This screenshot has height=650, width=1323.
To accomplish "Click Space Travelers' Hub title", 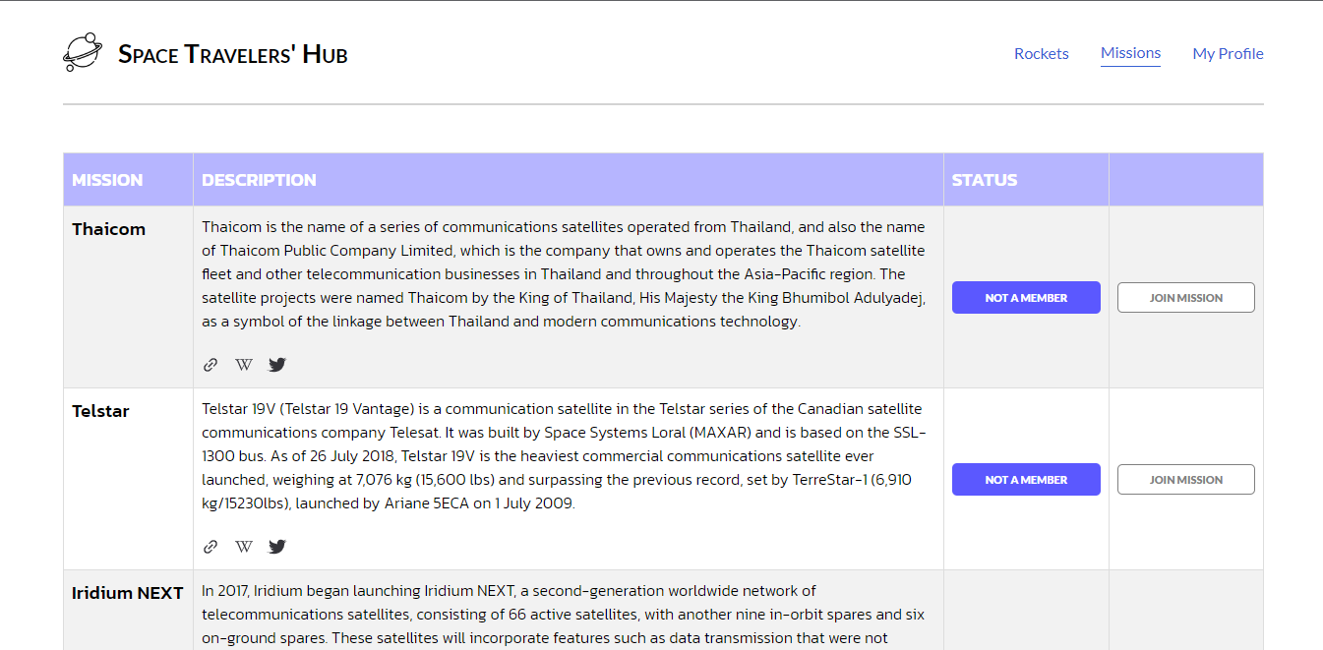I will coord(232,54).
